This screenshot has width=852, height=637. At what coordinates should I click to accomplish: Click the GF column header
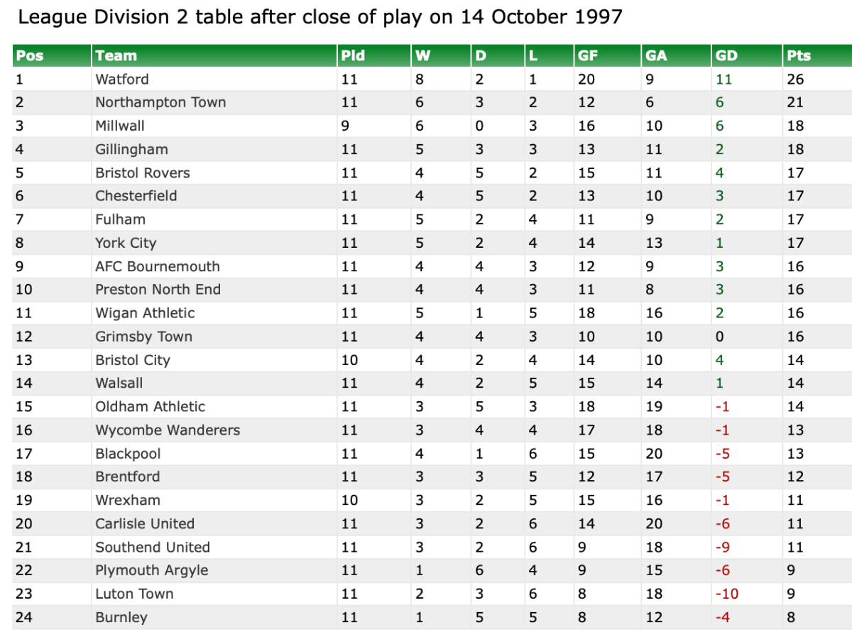[x=588, y=55]
